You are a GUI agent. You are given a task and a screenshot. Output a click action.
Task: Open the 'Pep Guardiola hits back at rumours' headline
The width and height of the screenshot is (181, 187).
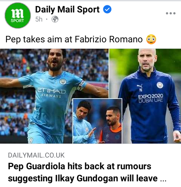80,166
